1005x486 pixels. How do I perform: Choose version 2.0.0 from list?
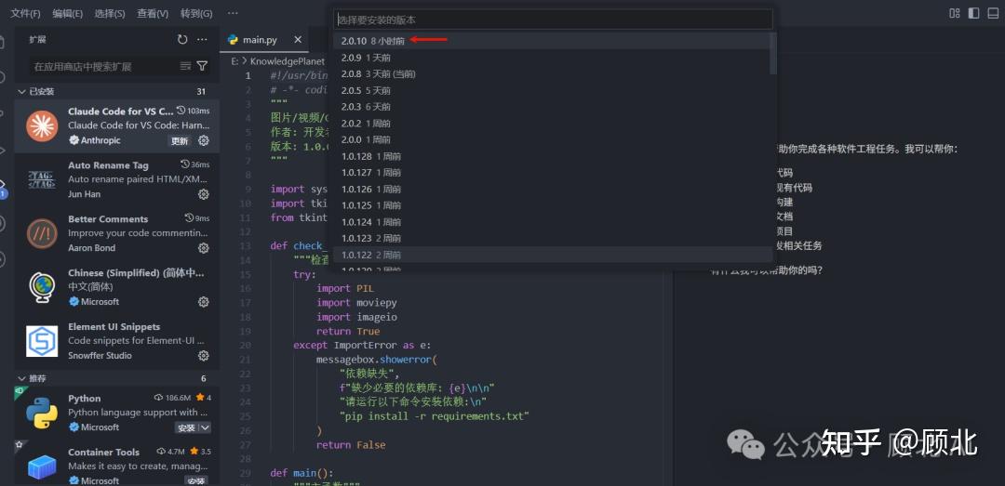(551, 139)
